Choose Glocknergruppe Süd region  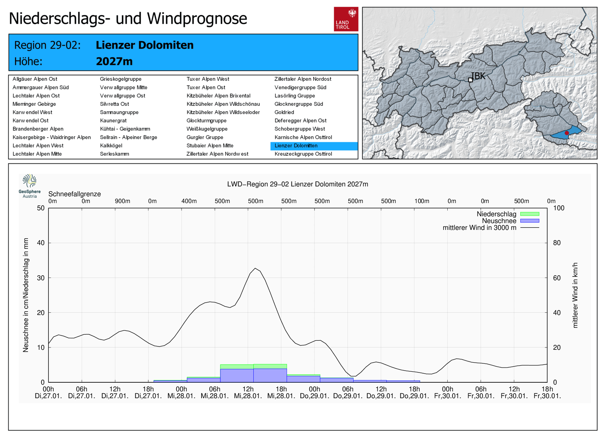299,104
